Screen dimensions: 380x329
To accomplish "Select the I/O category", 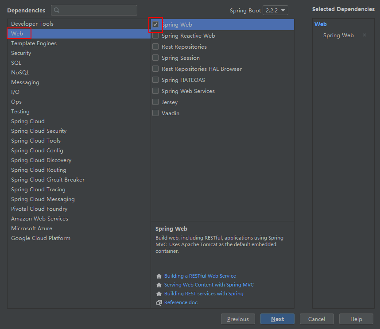I will (79, 92).
